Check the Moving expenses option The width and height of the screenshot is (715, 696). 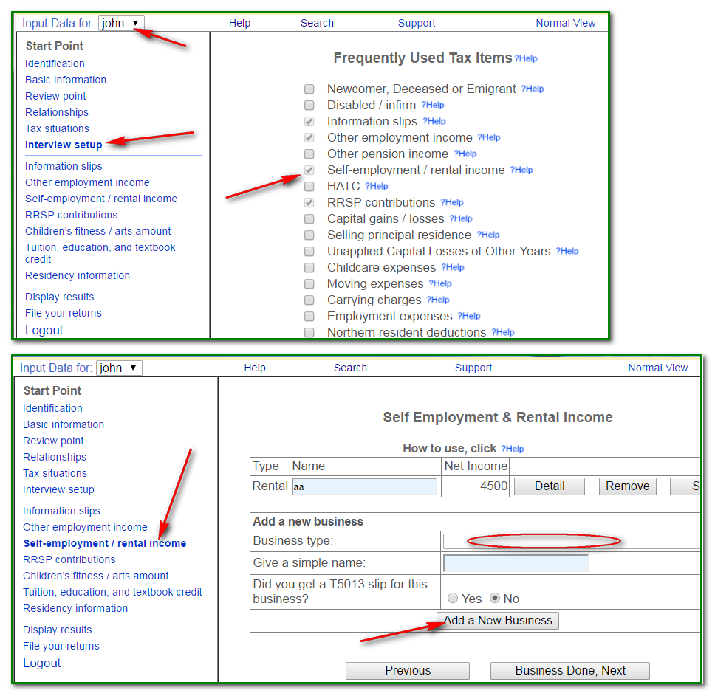tap(309, 283)
